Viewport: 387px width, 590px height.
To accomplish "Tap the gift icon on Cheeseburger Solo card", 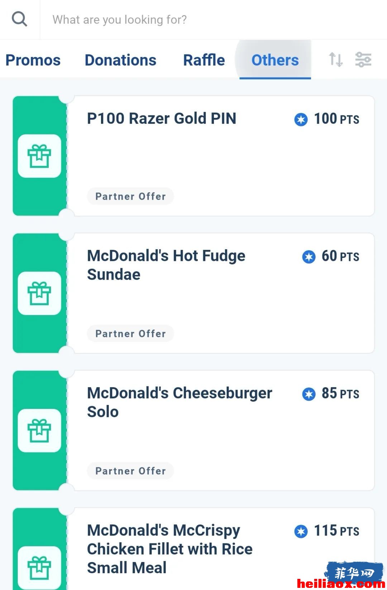I will tap(39, 430).
